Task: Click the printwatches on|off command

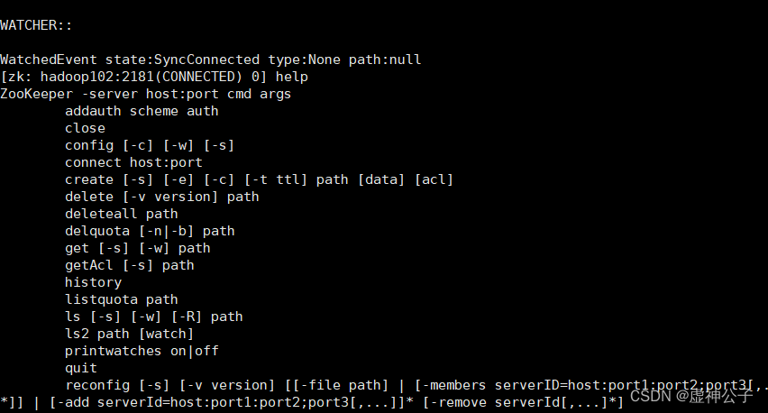Action: point(142,352)
